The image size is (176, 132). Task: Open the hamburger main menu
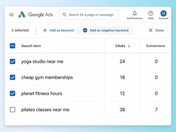(x=11, y=15)
